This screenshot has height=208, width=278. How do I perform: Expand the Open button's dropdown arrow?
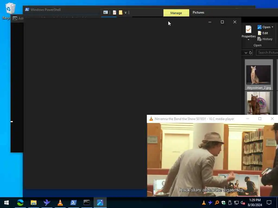point(273,27)
